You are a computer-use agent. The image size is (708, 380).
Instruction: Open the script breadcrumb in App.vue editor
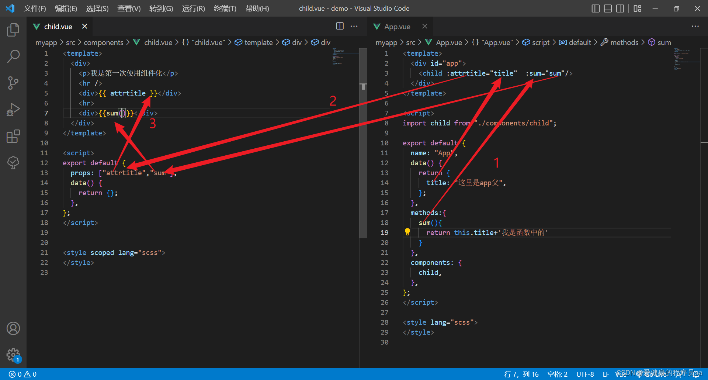point(536,42)
